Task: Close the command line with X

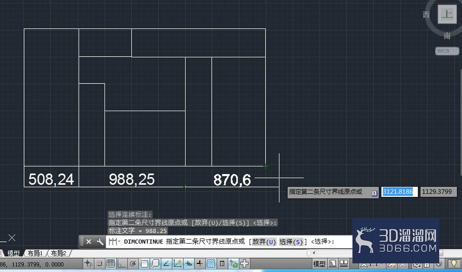Action: click(89, 242)
